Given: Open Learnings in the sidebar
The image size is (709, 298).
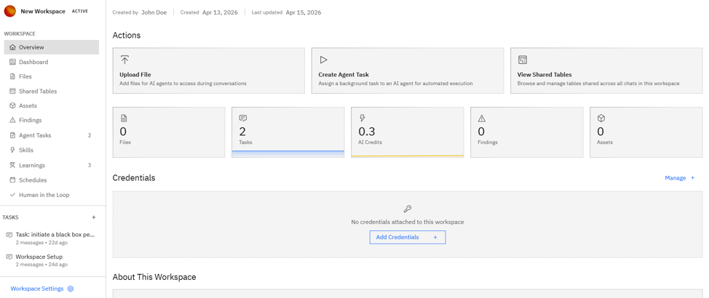Looking at the screenshot, I should pyautogui.click(x=52, y=165).
